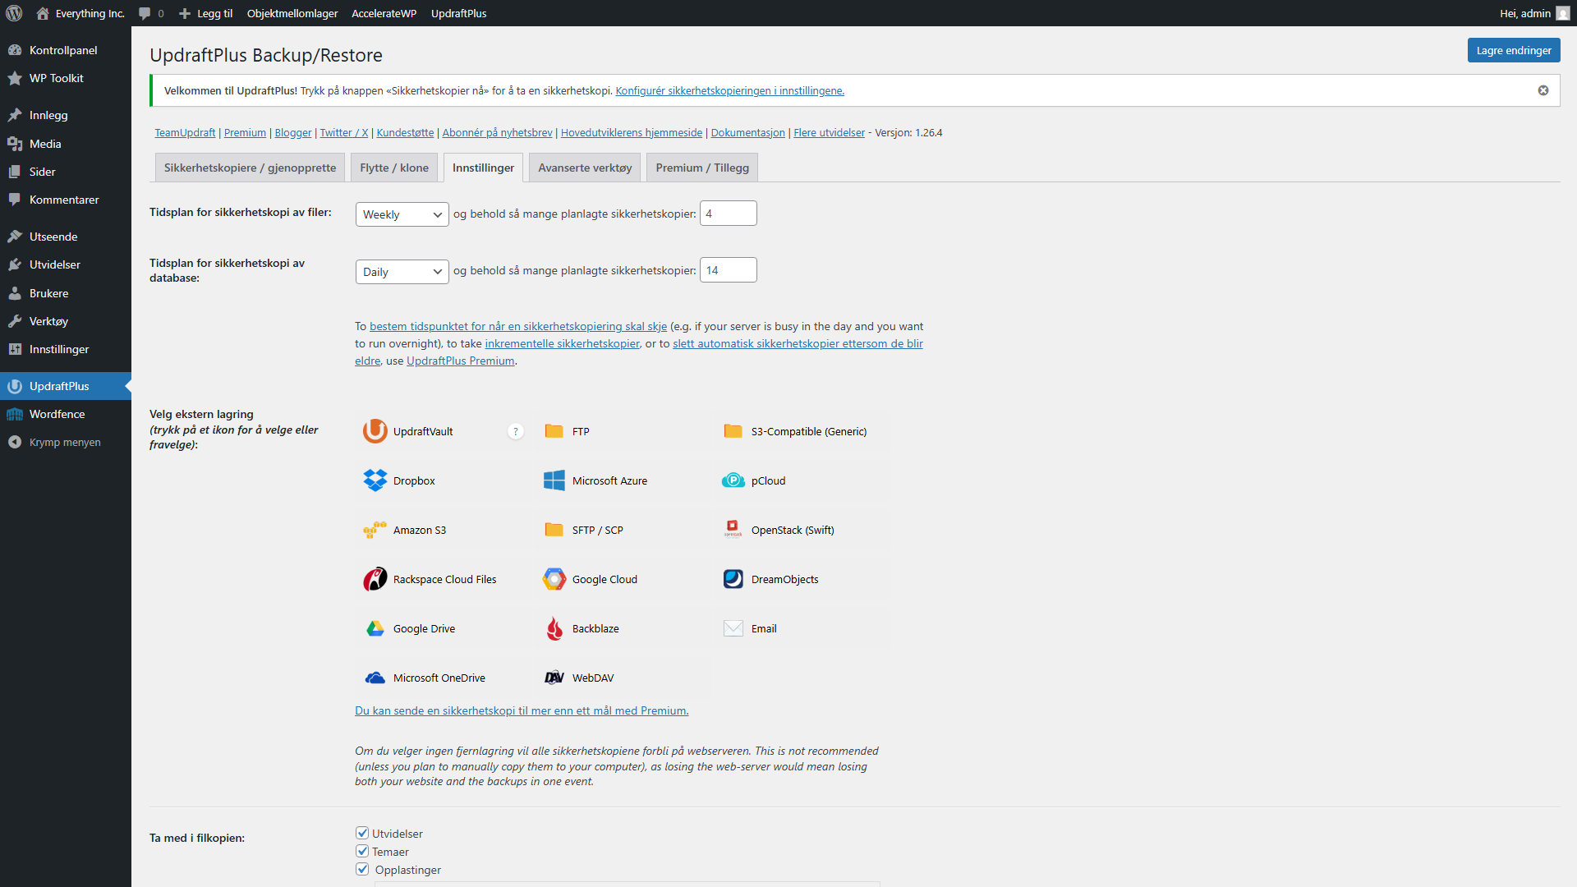Select Microsoft OneDrive icon
The image size is (1577, 887).
point(375,678)
